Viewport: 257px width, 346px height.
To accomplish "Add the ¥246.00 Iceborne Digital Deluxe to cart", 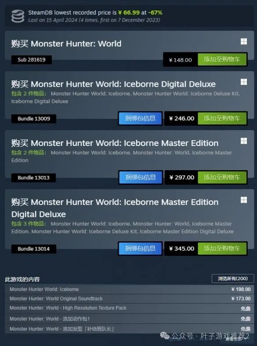I will pos(222,118).
